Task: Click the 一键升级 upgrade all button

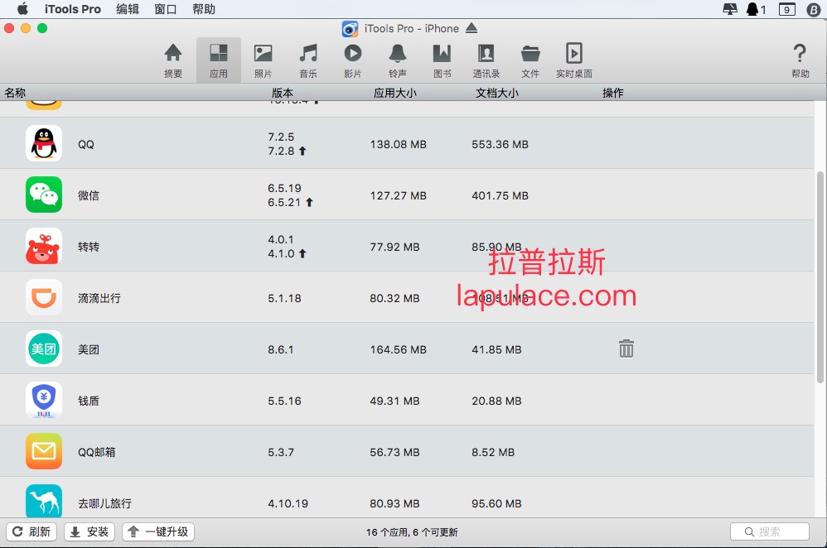Action: [x=158, y=531]
